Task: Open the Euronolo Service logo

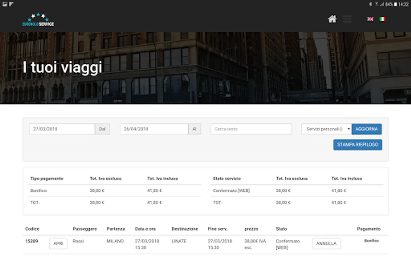Action: click(38, 19)
